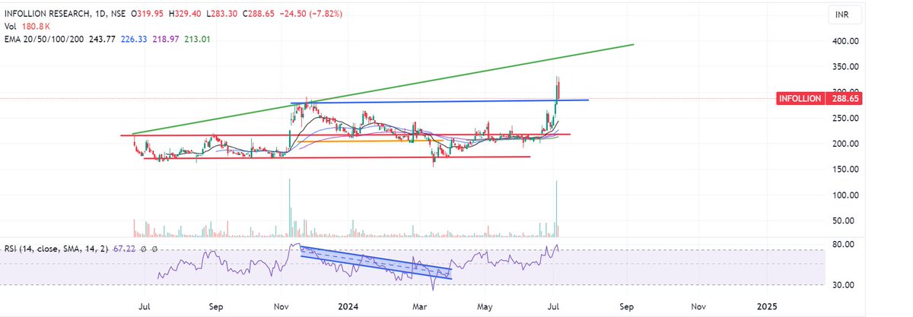Select the blue horizontal resistance line

click(438, 101)
